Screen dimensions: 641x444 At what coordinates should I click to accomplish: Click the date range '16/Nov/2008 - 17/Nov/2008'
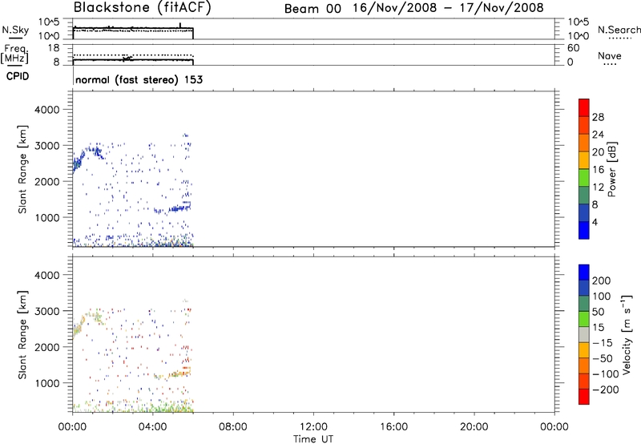[448, 8]
